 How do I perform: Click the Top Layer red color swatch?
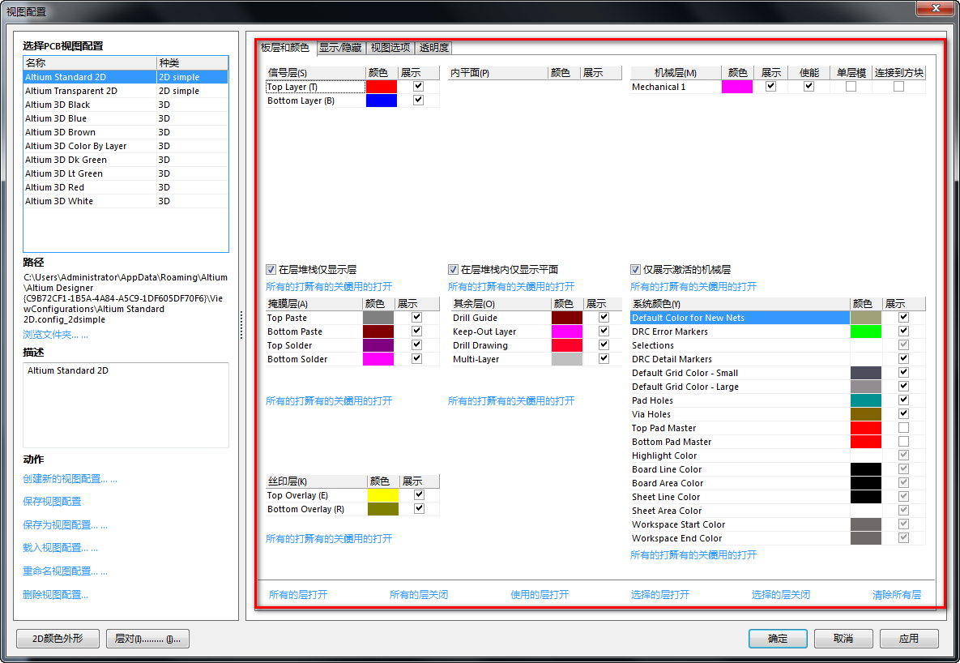(382, 87)
